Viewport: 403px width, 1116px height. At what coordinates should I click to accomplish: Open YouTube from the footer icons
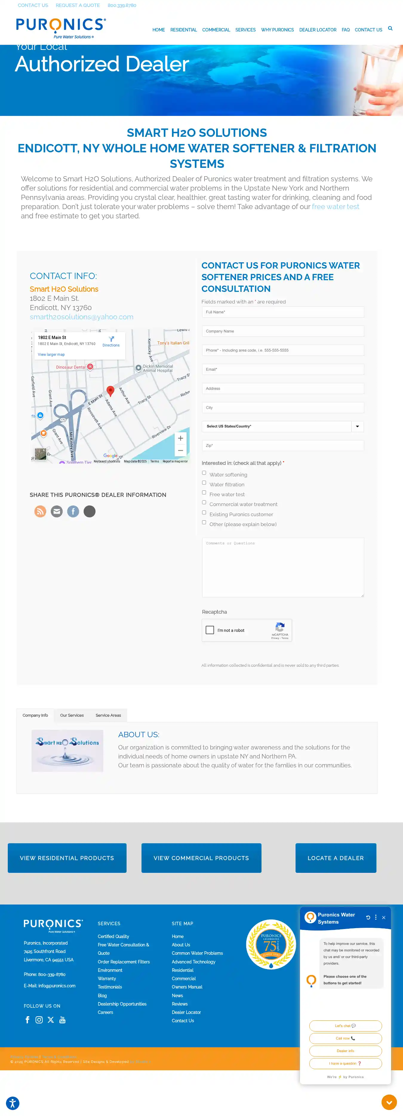(x=62, y=1020)
